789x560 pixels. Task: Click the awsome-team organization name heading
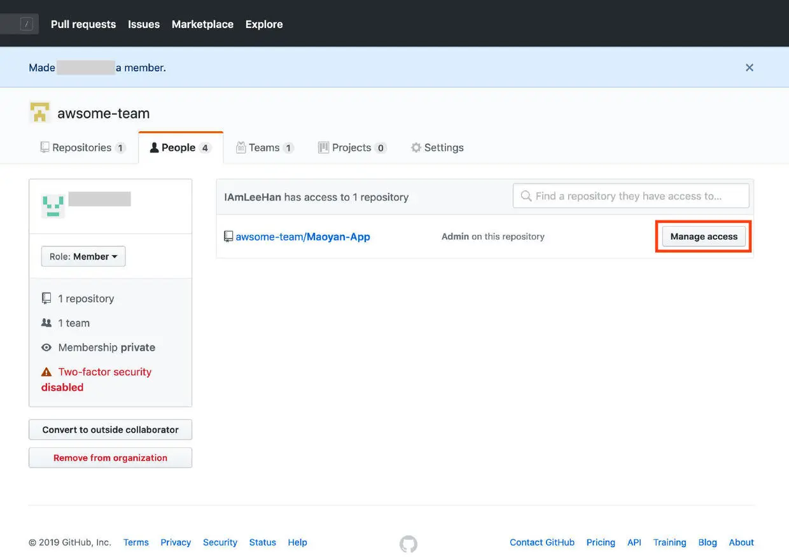tap(104, 113)
